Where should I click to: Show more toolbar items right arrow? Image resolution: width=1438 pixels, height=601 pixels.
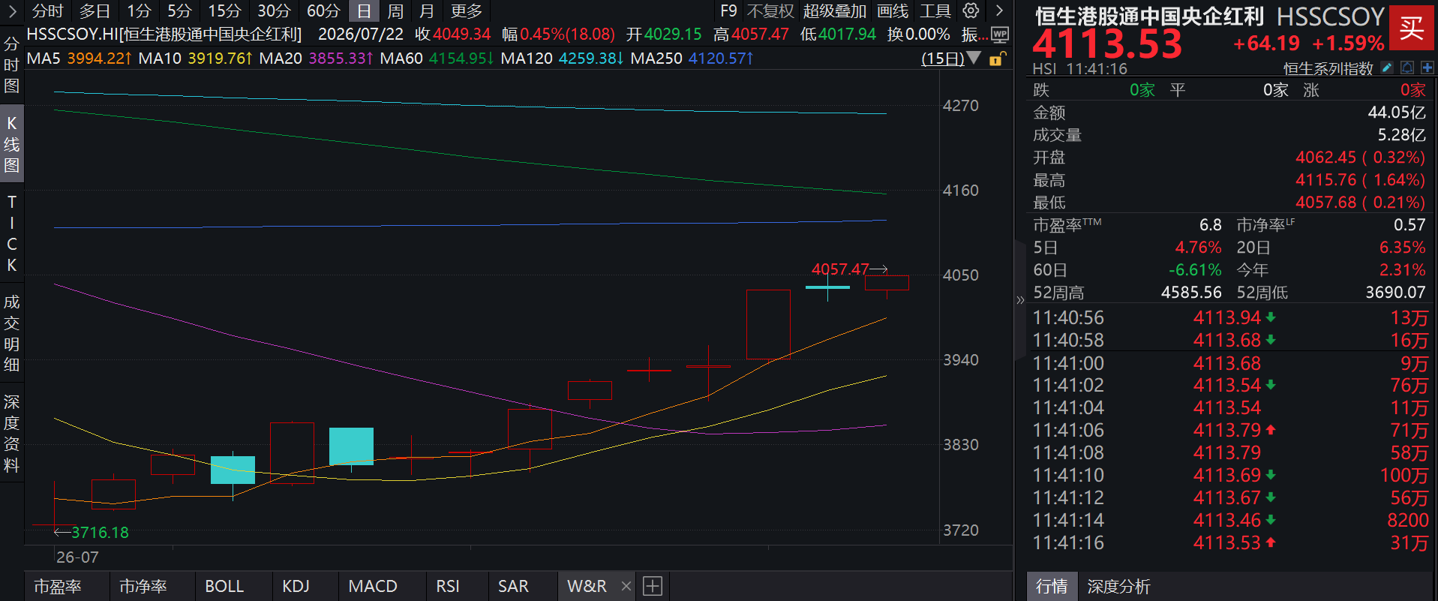999,11
